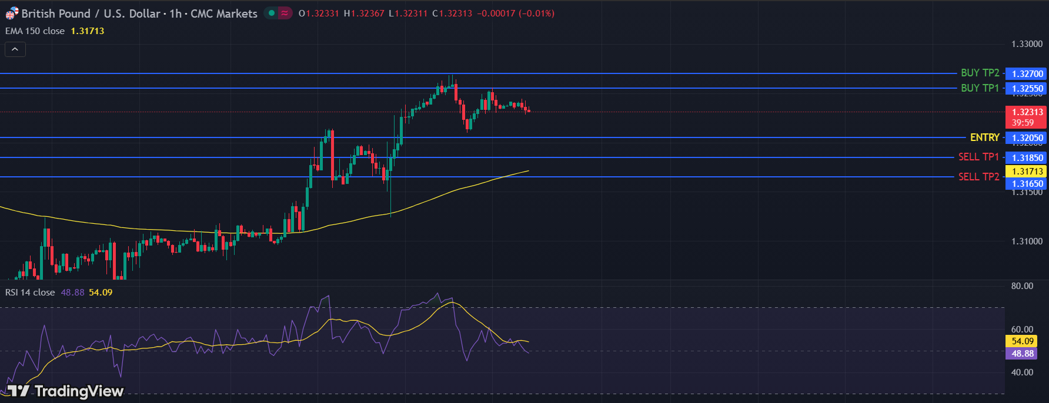Viewport: 1049px width, 403px height.
Task: Select the EMA 150 close indicator label
Action: (x=35, y=31)
